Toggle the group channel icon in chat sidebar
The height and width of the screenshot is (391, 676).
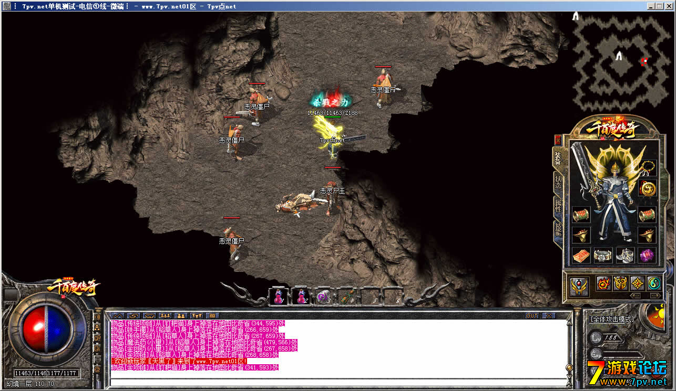coord(97,327)
